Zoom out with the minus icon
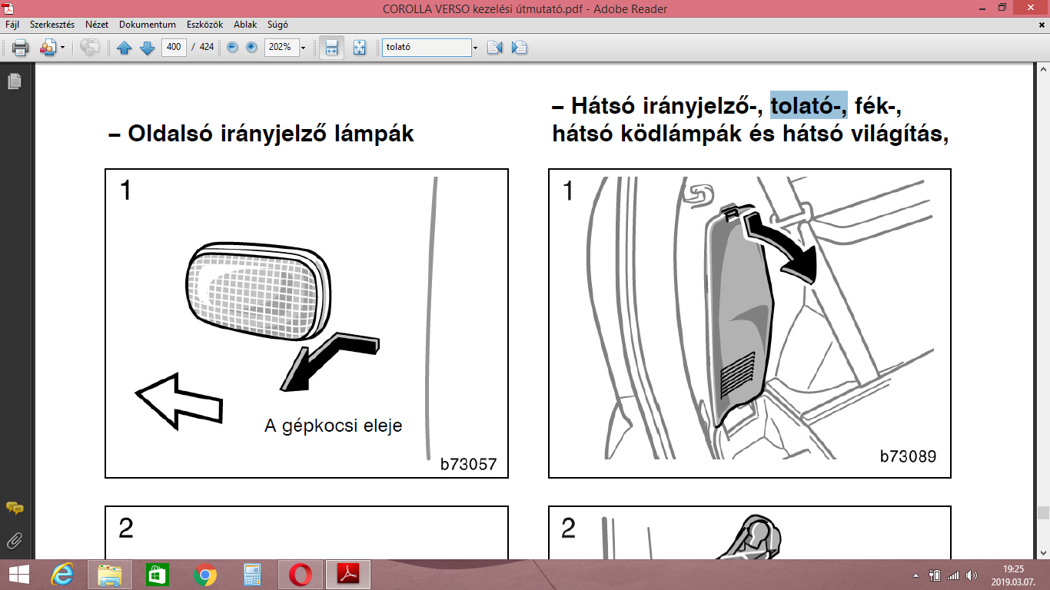Image resolution: width=1050 pixels, height=590 pixels. tap(233, 47)
